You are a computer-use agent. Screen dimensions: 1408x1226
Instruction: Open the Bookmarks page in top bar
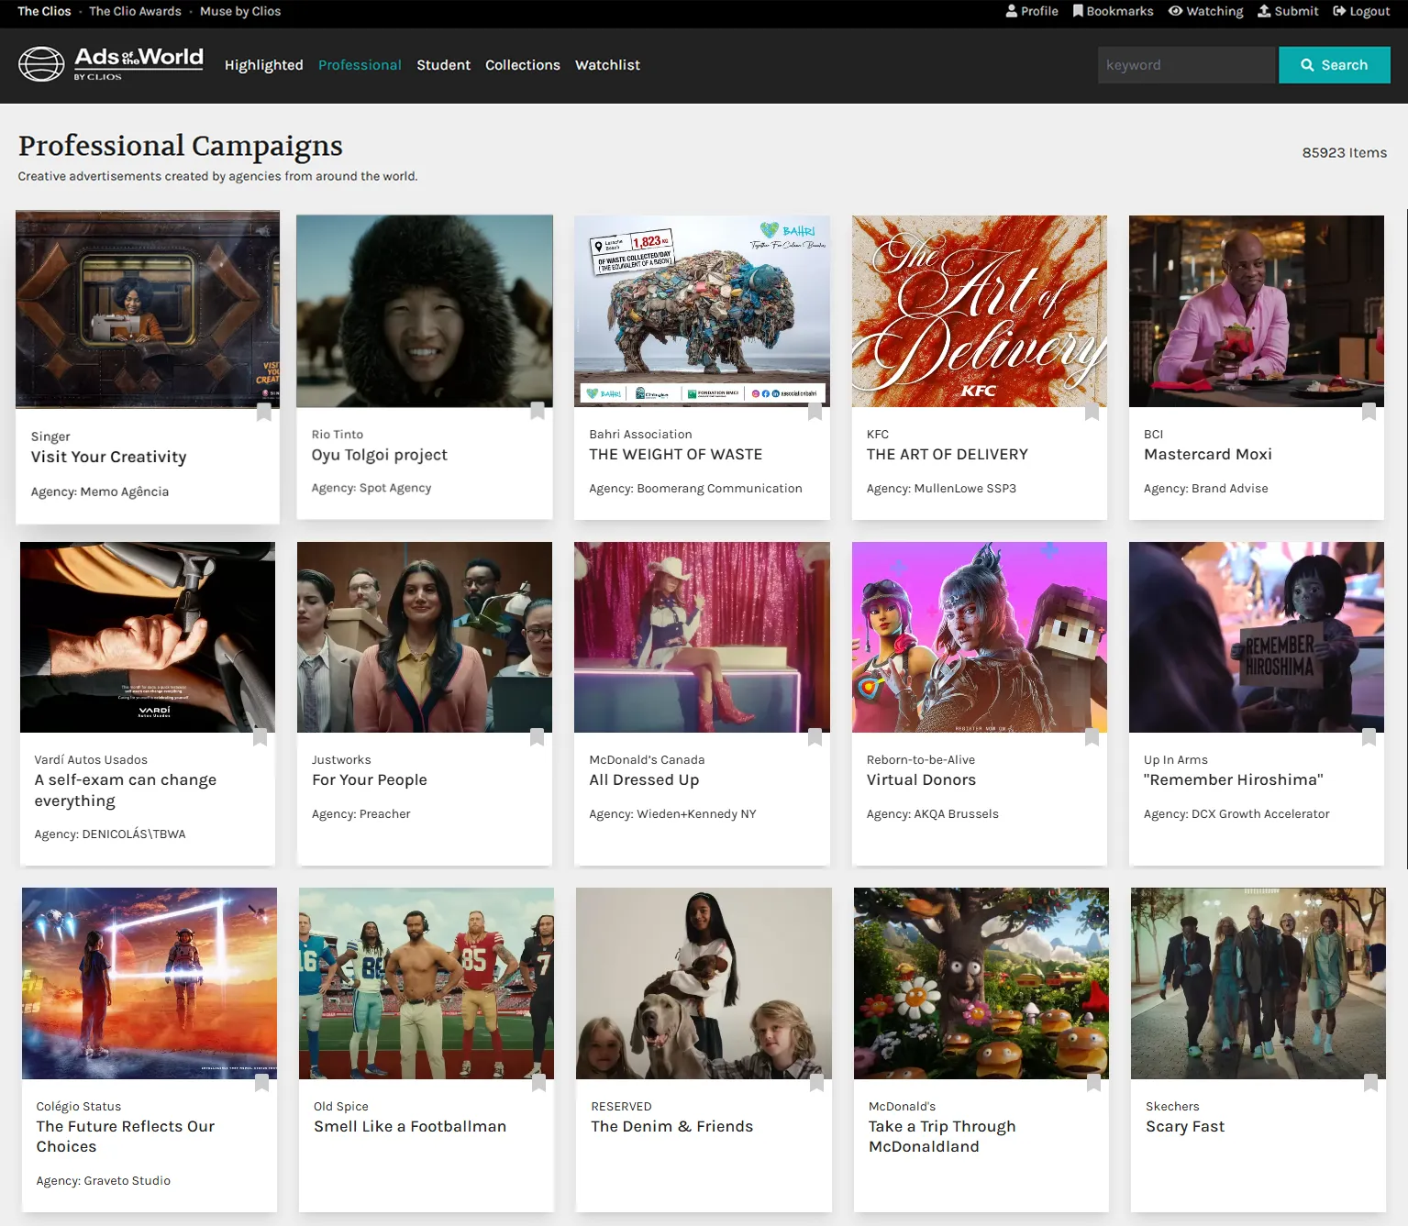[1113, 11]
